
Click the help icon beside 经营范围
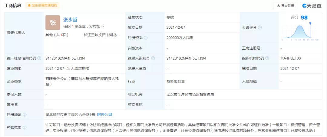(x=25, y=128)
